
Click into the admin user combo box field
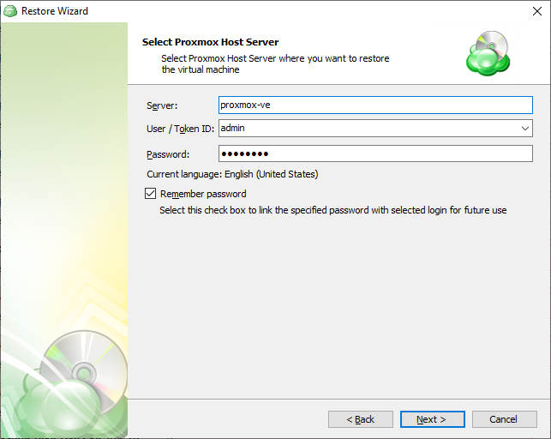click(368, 129)
